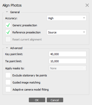92x105 pixels.
Task: Open the Source reference preselection dropdown
Action: [66, 32]
